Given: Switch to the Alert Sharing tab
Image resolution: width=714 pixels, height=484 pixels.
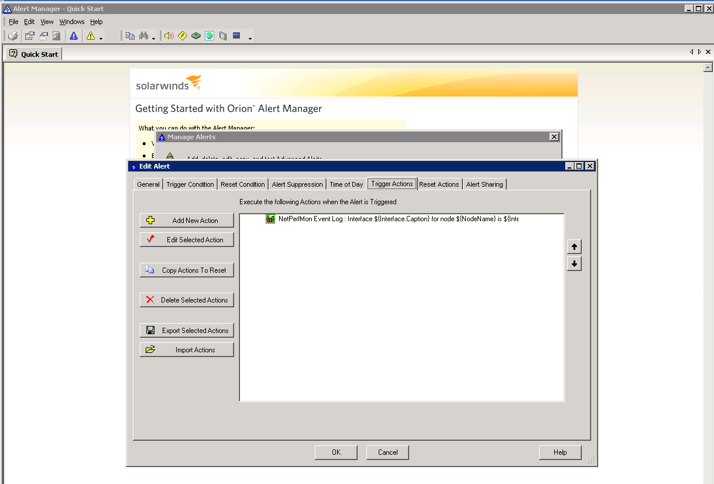Looking at the screenshot, I should (x=485, y=184).
